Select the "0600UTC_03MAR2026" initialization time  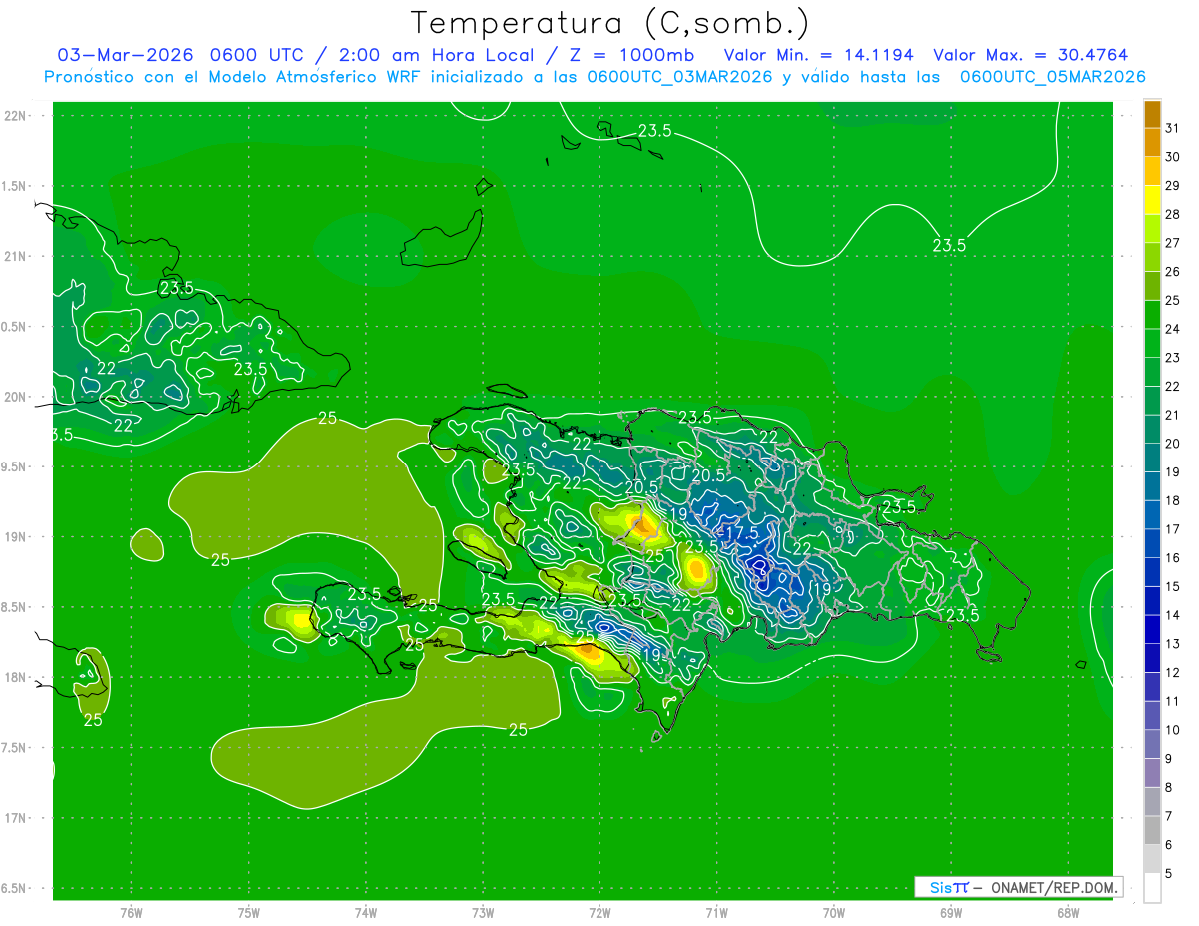[679, 77]
